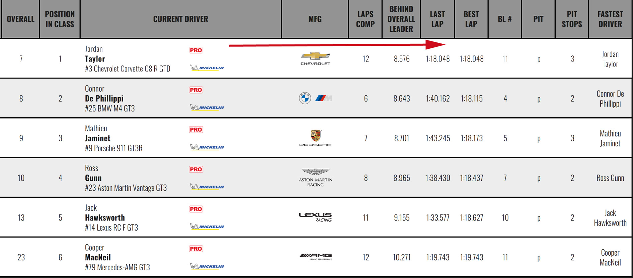Click the Pit Stops column header
The height and width of the screenshot is (278, 633).
572,19
